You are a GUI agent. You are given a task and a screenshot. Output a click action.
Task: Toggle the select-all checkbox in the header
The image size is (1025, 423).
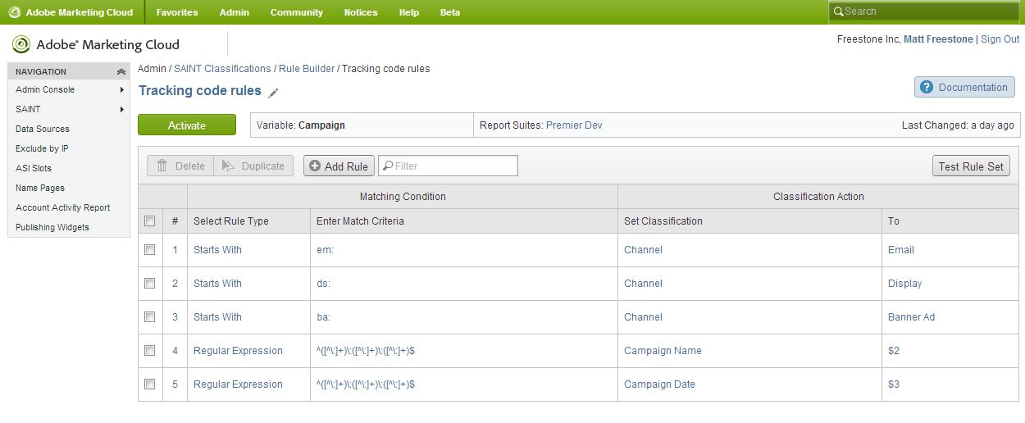pos(150,221)
